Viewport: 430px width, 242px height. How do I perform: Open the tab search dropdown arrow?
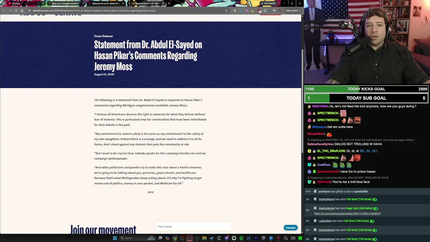[3, 3]
